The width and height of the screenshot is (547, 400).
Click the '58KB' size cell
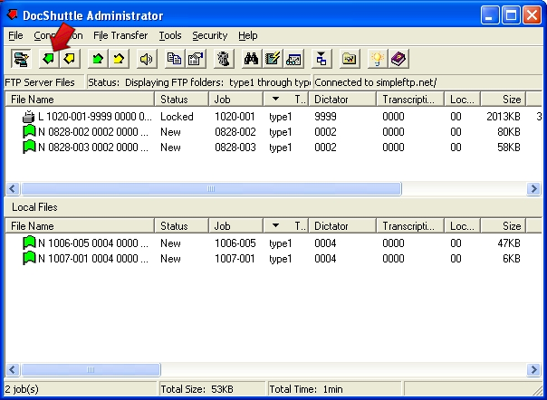[x=509, y=148]
